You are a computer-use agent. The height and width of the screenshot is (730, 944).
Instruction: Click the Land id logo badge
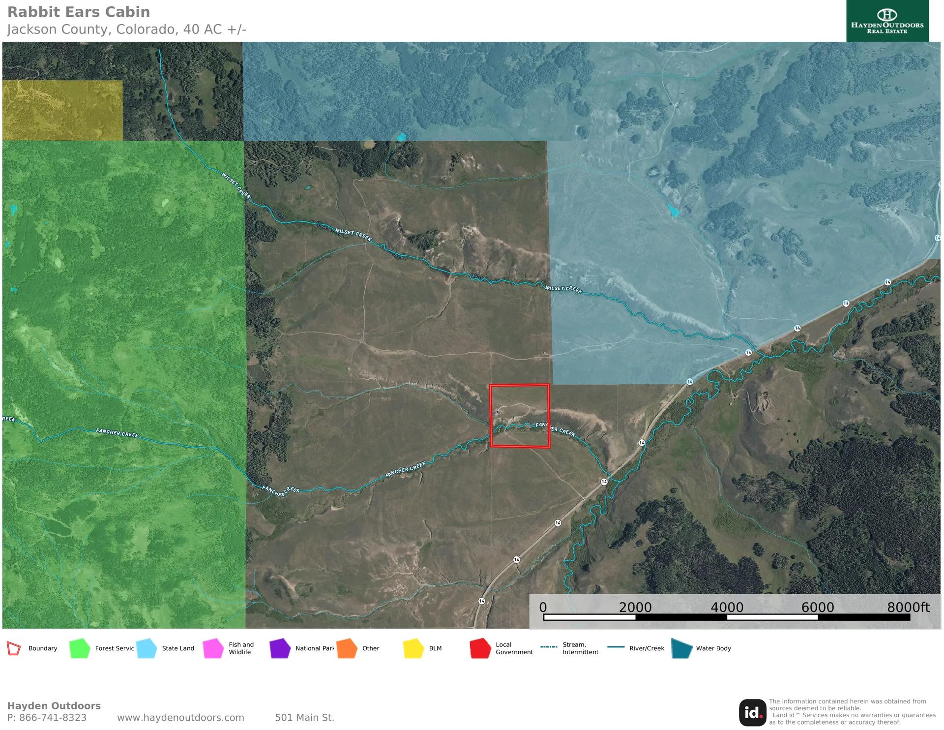pyautogui.click(x=752, y=712)
